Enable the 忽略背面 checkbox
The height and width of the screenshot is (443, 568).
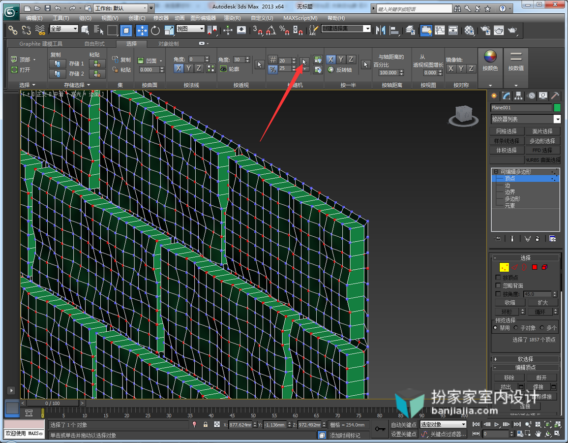click(x=498, y=285)
